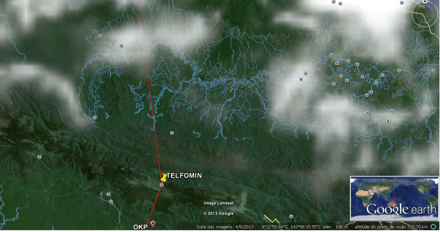Viewport: 440px width, 232px height.
Task: Click the latitude longitude coordinates readout
Action: (x=291, y=227)
